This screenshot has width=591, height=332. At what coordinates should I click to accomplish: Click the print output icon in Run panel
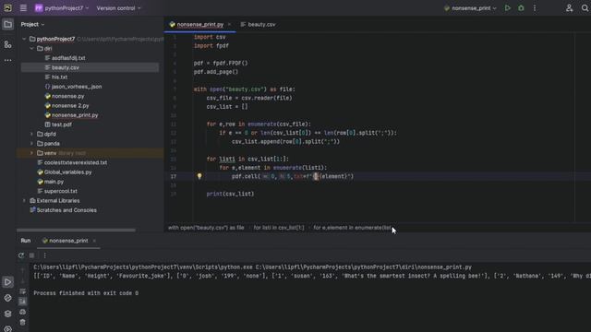(x=22, y=312)
